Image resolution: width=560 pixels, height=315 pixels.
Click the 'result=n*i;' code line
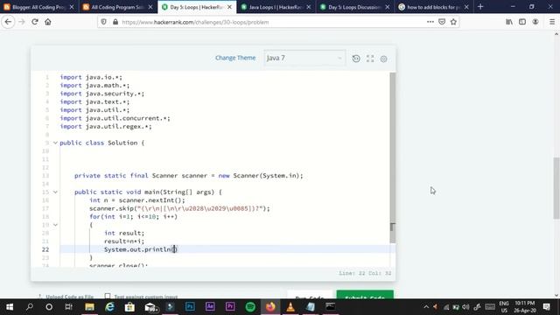(x=124, y=241)
